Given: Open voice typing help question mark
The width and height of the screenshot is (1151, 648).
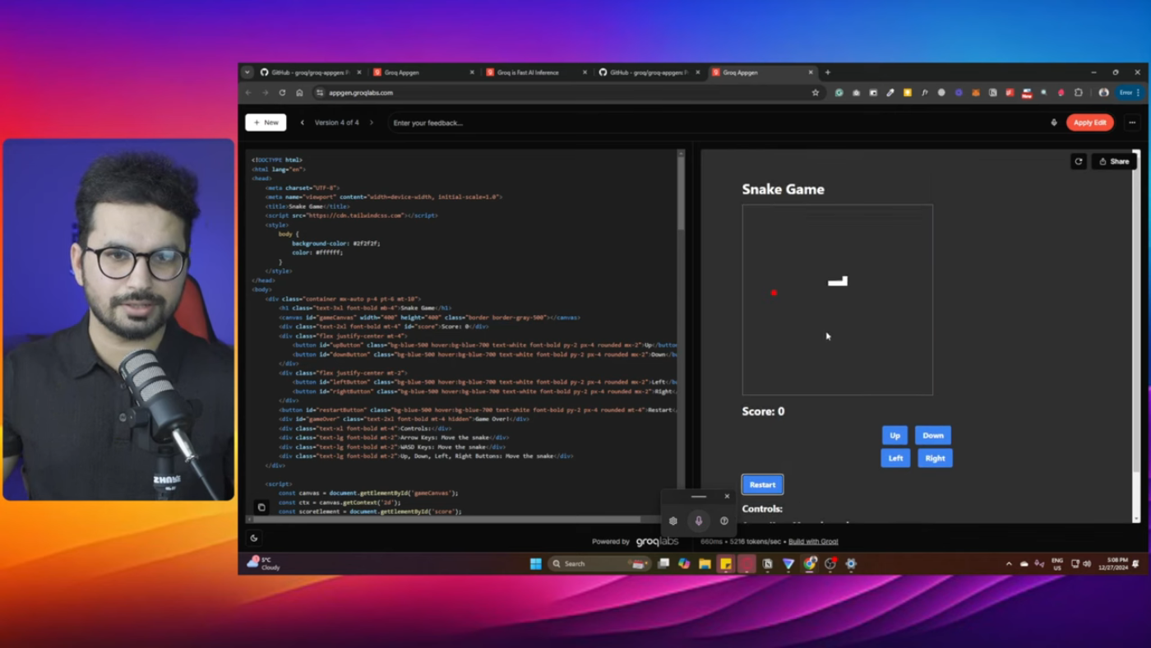Looking at the screenshot, I should 724,521.
